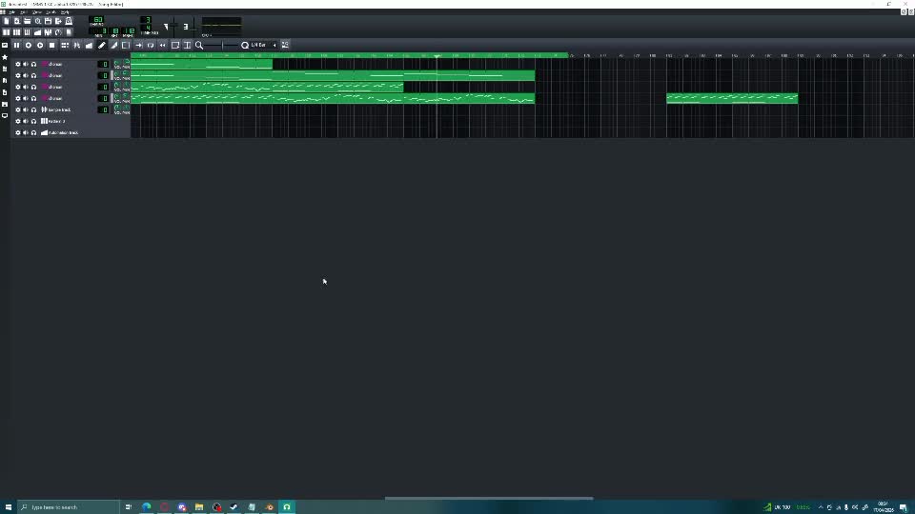Open the View menu
This screenshot has height=514, width=915.
[x=37, y=11]
